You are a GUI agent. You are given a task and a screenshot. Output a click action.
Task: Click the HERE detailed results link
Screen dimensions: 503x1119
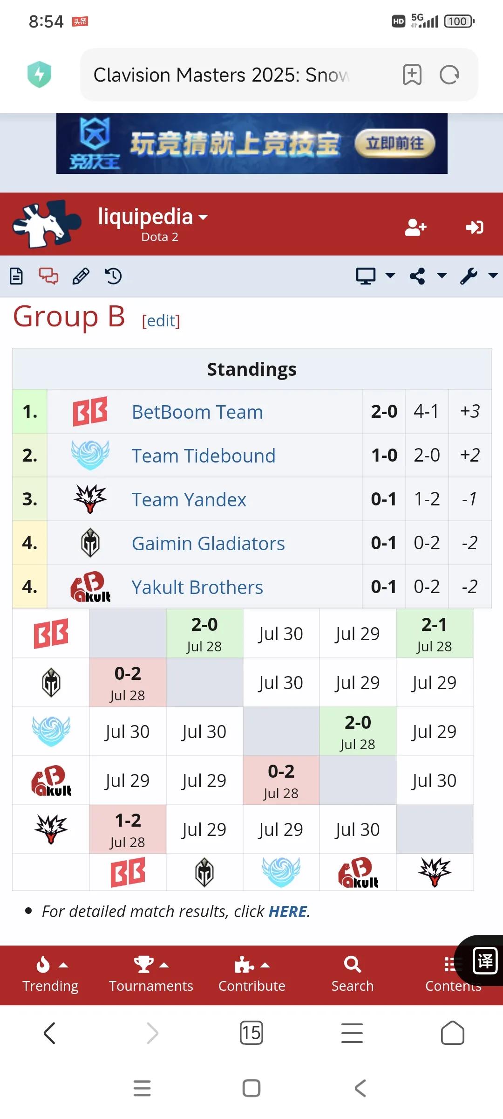point(288,911)
